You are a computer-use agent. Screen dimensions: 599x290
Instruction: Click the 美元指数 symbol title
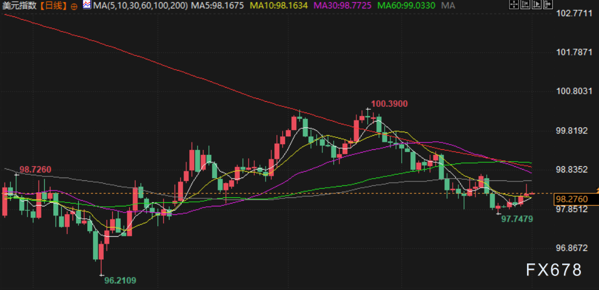click(20, 6)
